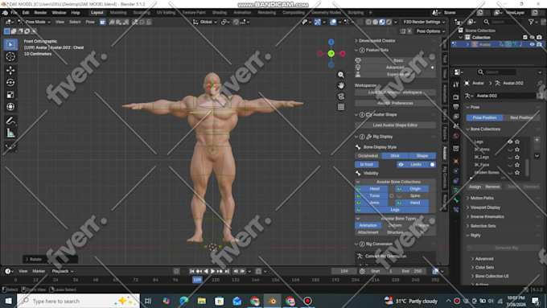Click the current frame 109 field
This screenshot has width=547, height=308.
pos(344,271)
